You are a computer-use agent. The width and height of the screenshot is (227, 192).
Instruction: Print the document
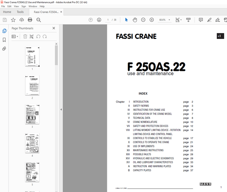click(30, 20)
